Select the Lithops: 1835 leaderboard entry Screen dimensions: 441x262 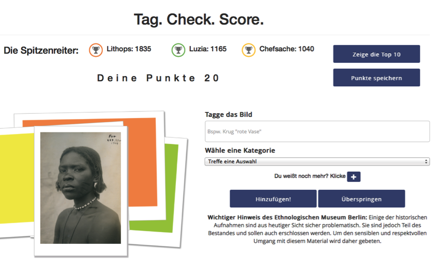128,49
